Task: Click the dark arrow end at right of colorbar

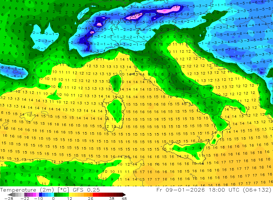Action: 124,195
